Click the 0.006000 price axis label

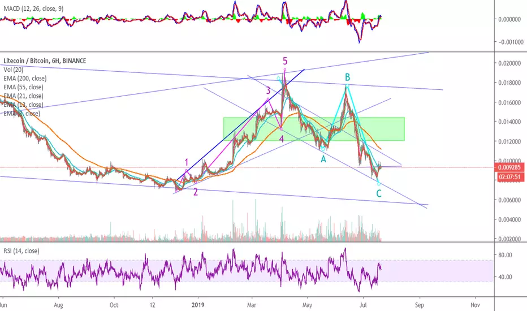click(x=509, y=200)
